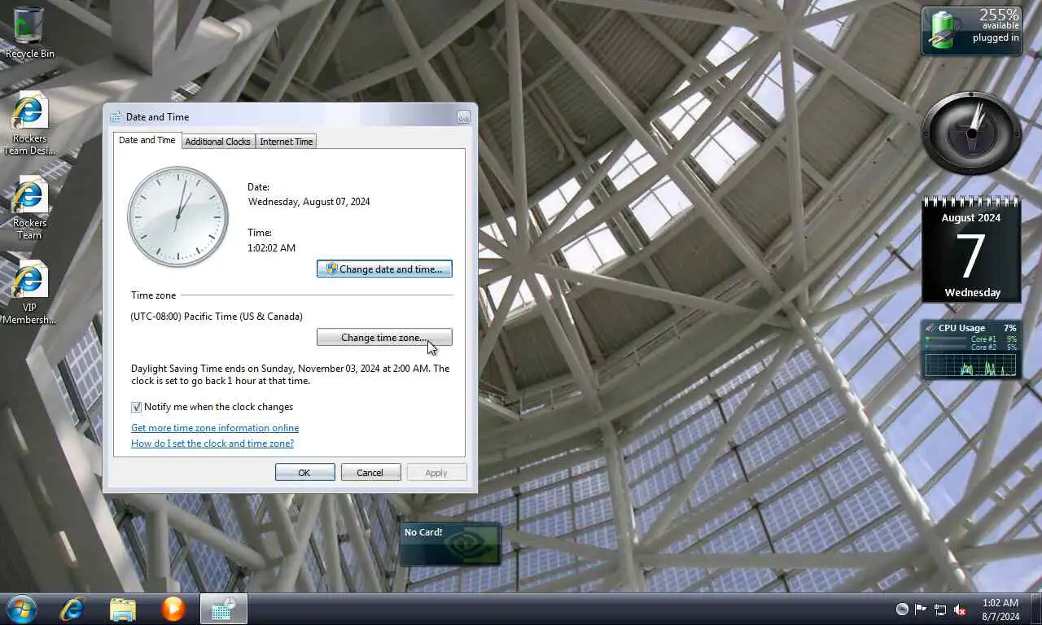Click the analog clock desktop gadget
1042x625 pixels.
click(x=971, y=133)
